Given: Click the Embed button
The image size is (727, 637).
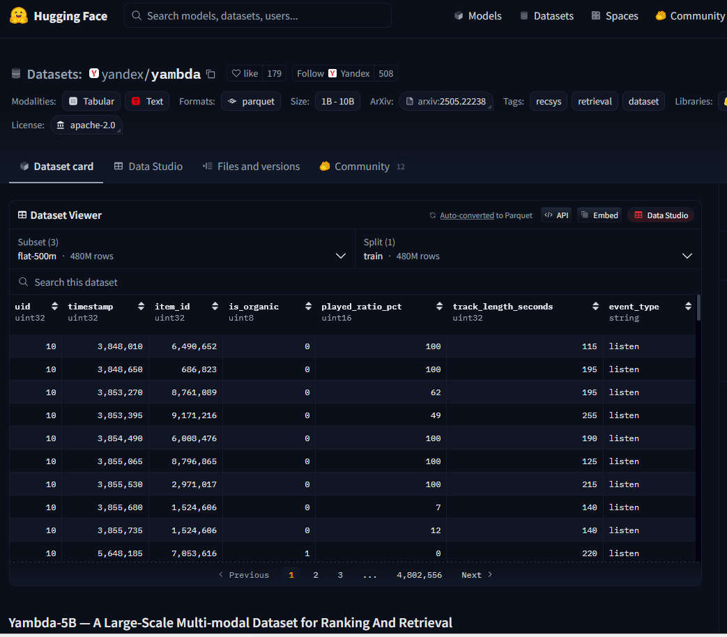Looking at the screenshot, I should click(x=600, y=215).
